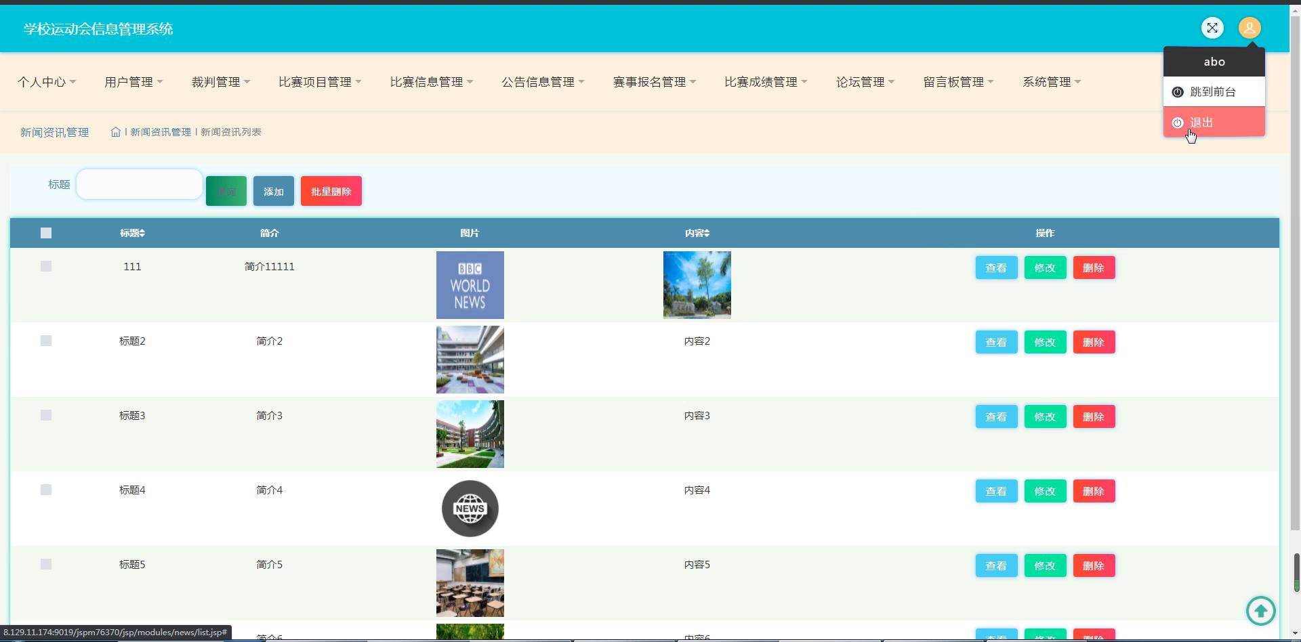Click 查看 for row 标题4

pos(996,491)
